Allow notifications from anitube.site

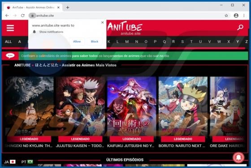click(x=77, y=42)
